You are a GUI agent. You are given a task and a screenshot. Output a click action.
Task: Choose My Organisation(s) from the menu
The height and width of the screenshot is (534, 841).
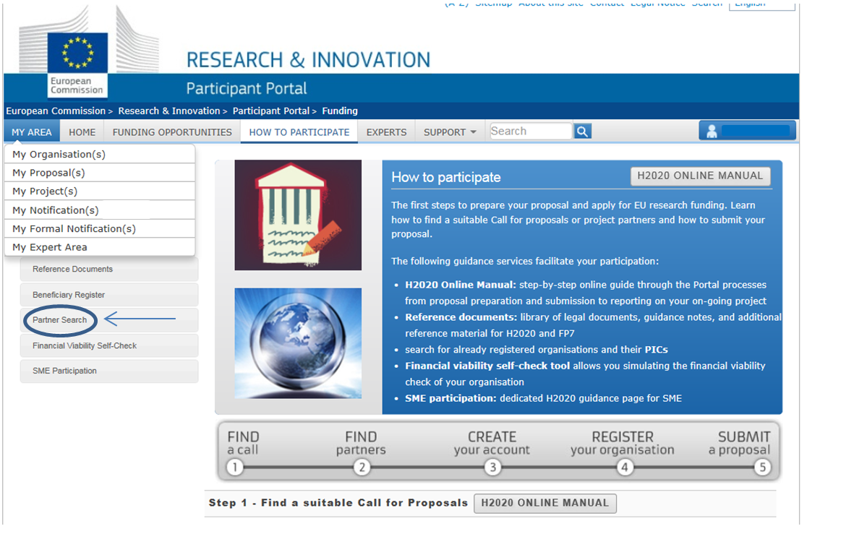tap(100, 155)
